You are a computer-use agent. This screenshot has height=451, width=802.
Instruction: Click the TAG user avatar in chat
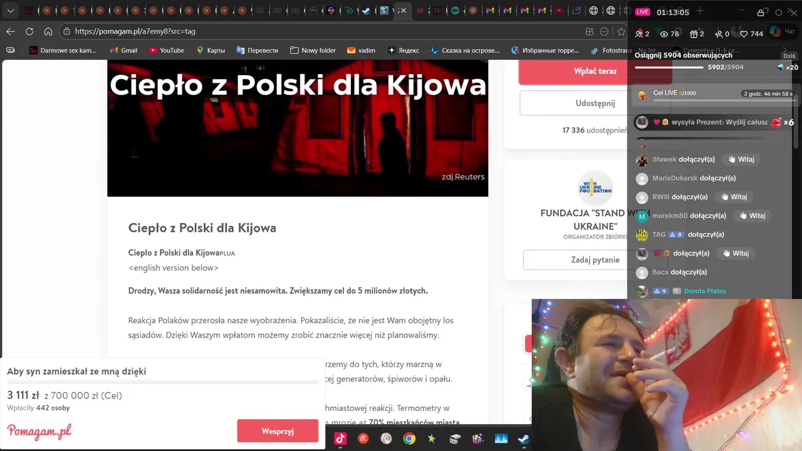(642, 235)
